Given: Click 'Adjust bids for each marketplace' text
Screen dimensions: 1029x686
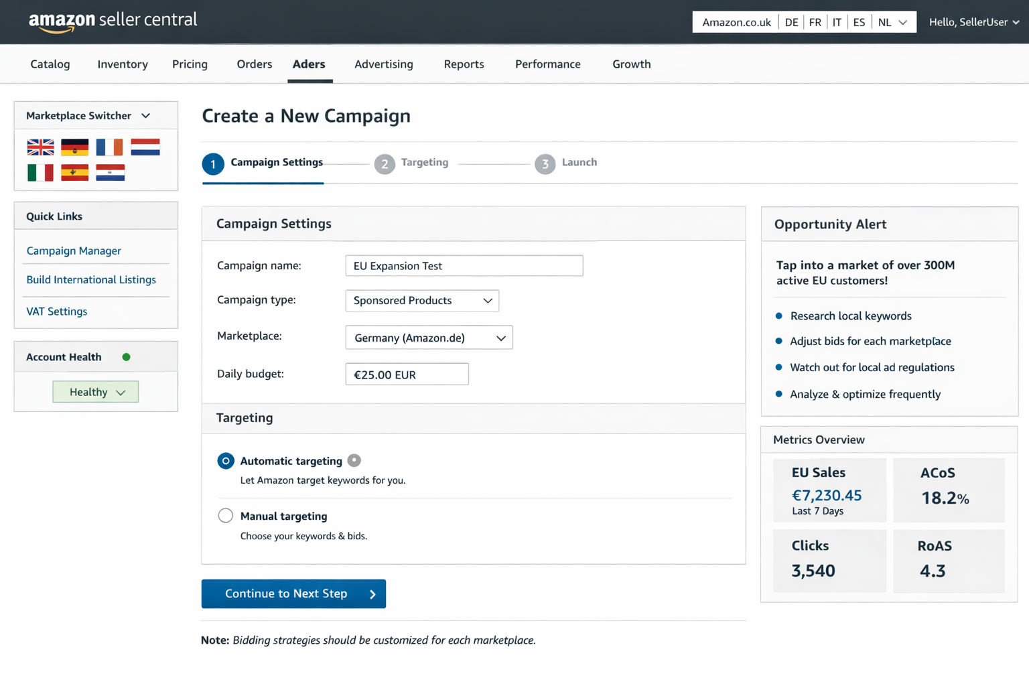Looking at the screenshot, I should tap(870, 341).
